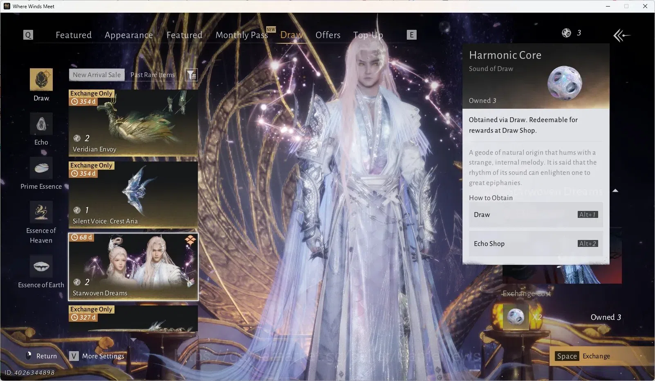Click the Exchange Only tag on Veridian Envoy

[x=91, y=94]
